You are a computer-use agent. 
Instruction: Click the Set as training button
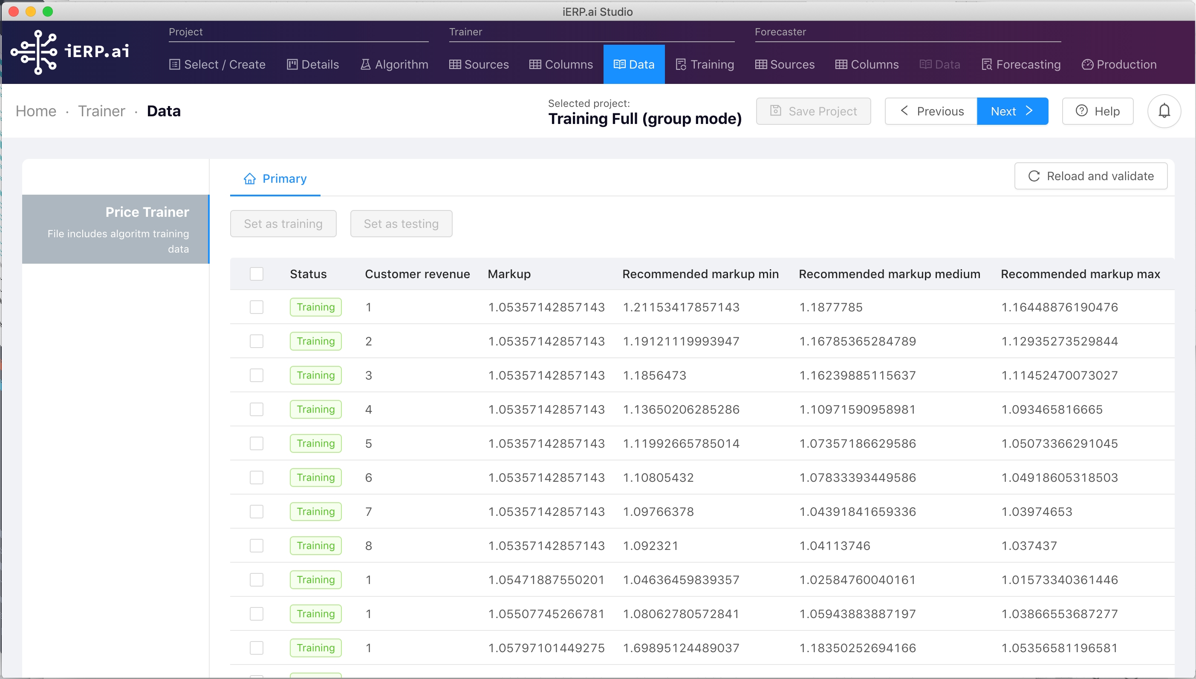pyautogui.click(x=283, y=223)
